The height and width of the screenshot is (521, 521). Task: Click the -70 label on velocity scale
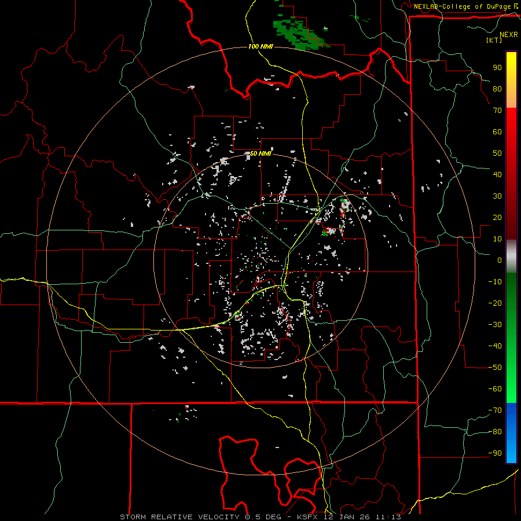pyautogui.click(x=495, y=410)
